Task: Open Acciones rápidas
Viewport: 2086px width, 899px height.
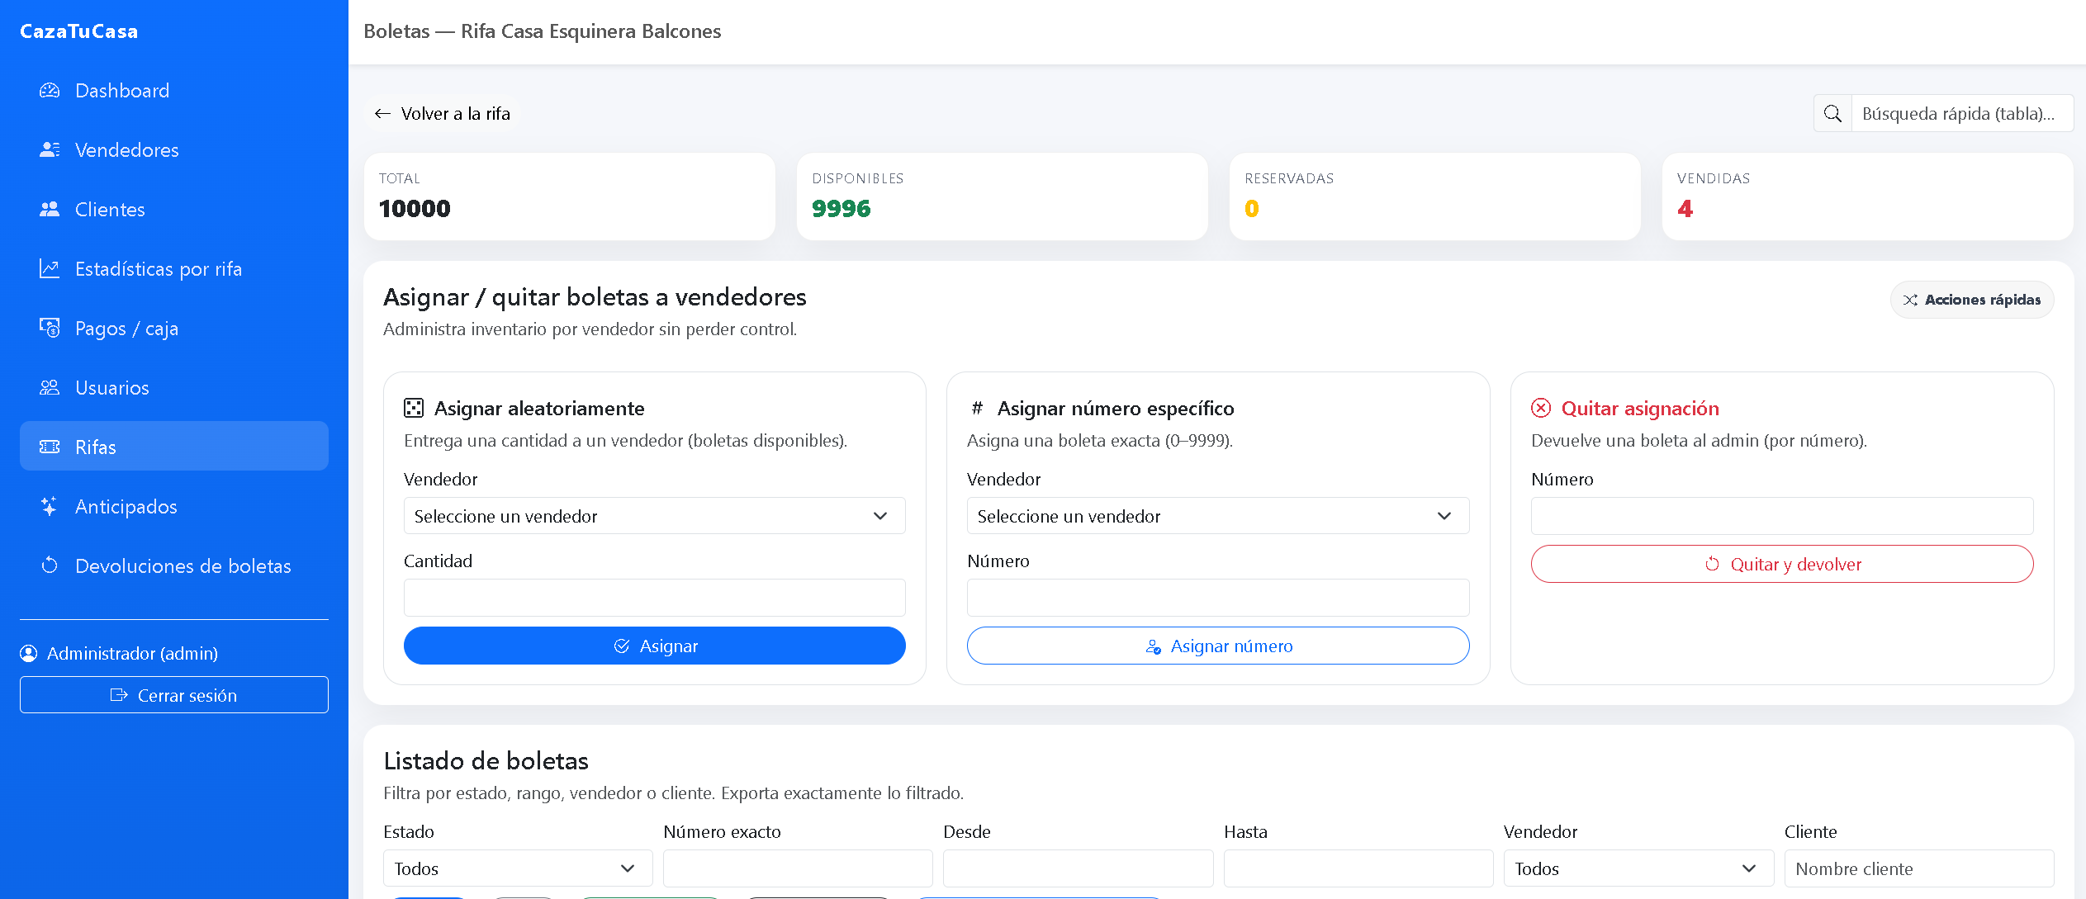Action: pyautogui.click(x=1970, y=300)
